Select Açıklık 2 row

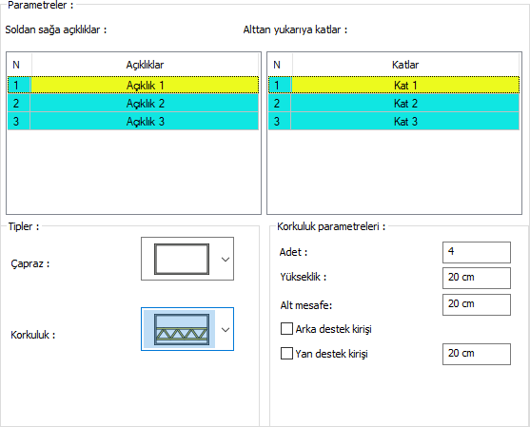click(133, 103)
